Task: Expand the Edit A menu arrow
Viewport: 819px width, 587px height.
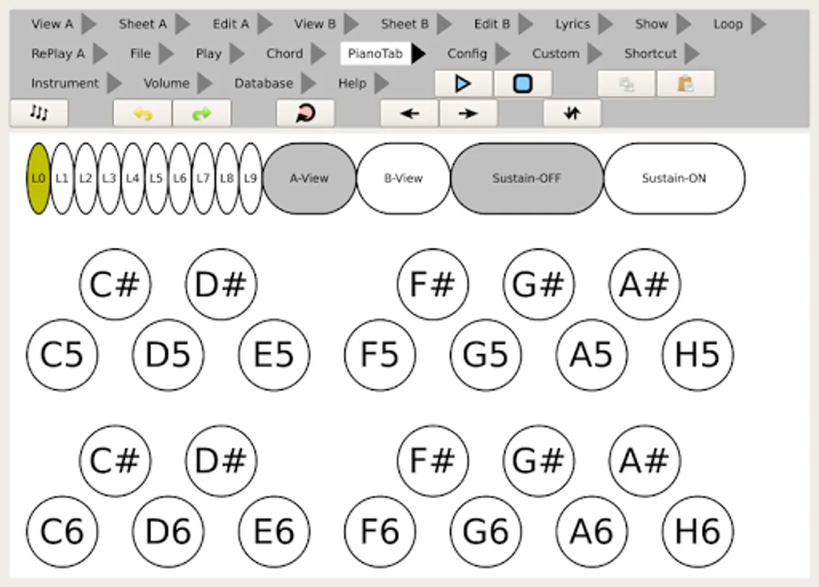Action: pyautogui.click(x=265, y=24)
